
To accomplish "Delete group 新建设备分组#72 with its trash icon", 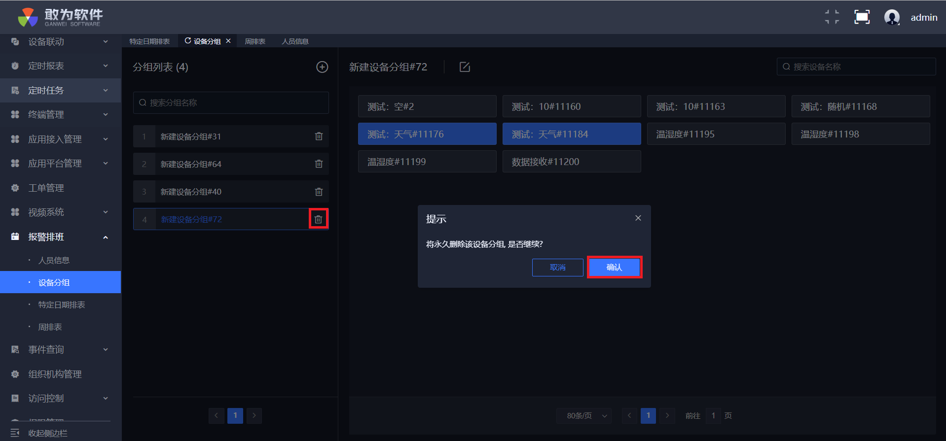I will [319, 219].
